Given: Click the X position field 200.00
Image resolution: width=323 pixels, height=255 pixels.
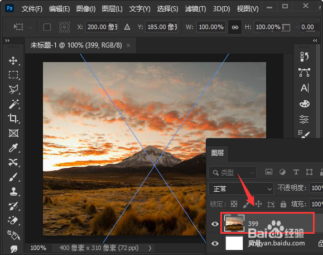Looking at the screenshot, I should (x=102, y=27).
